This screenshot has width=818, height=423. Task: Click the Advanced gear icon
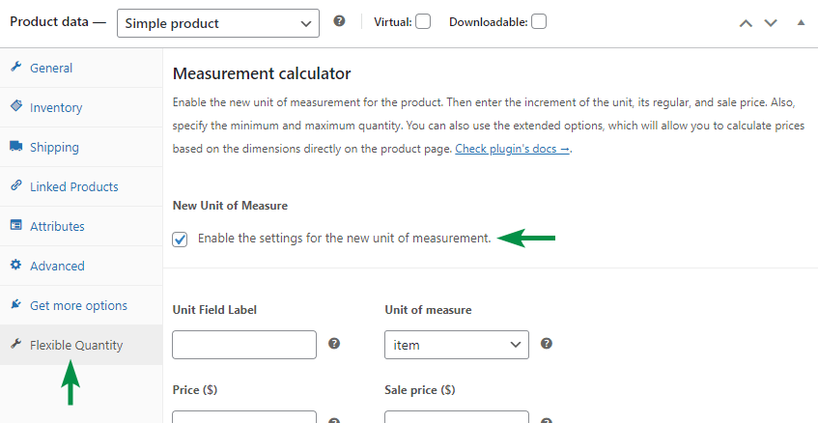[16, 266]
